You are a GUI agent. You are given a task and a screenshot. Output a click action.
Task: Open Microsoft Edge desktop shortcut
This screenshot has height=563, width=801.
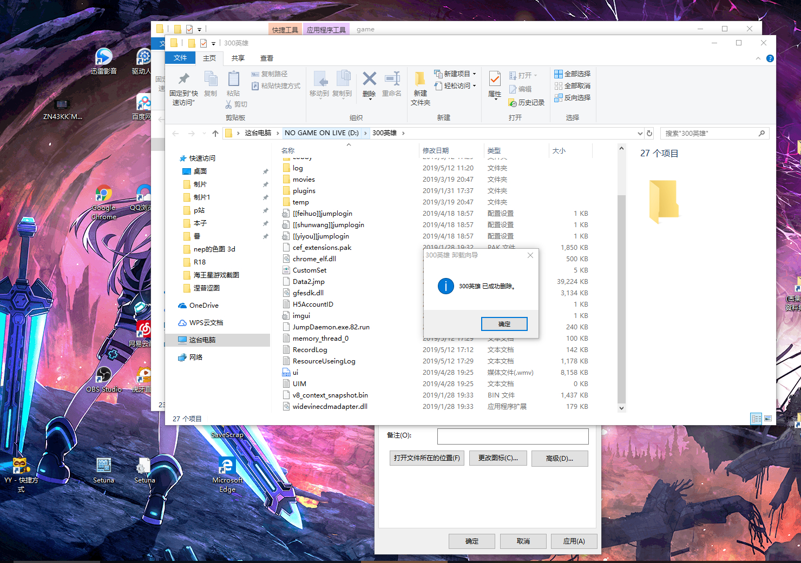(227, 475)
